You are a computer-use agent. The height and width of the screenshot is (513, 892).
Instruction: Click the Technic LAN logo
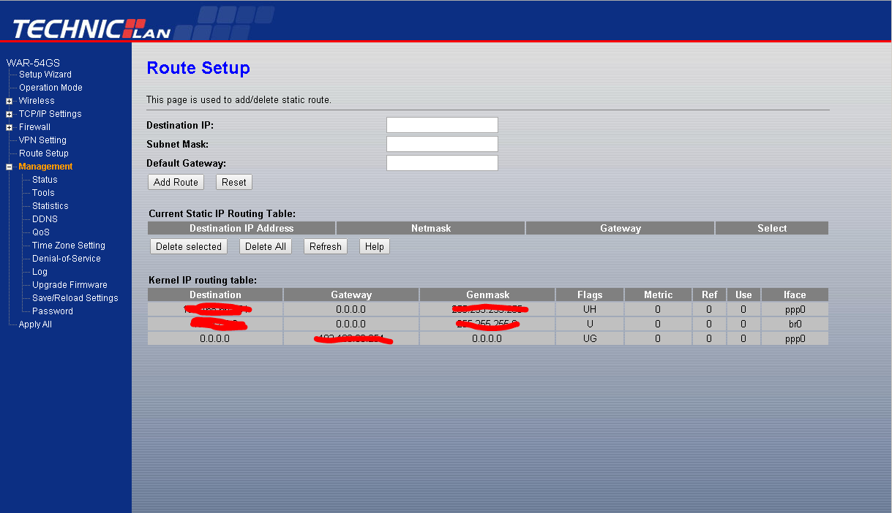point(91,28)
